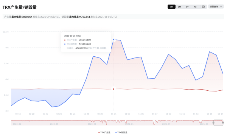
Task: Switch to the 3M time range
Action: [x=179, y=7]
